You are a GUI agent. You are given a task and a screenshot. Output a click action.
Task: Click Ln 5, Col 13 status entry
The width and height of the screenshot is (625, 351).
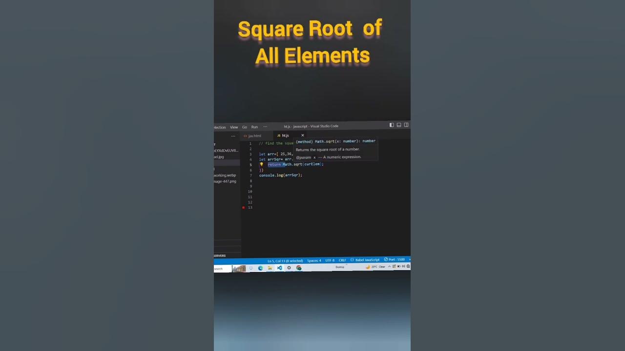coord(285,261)
